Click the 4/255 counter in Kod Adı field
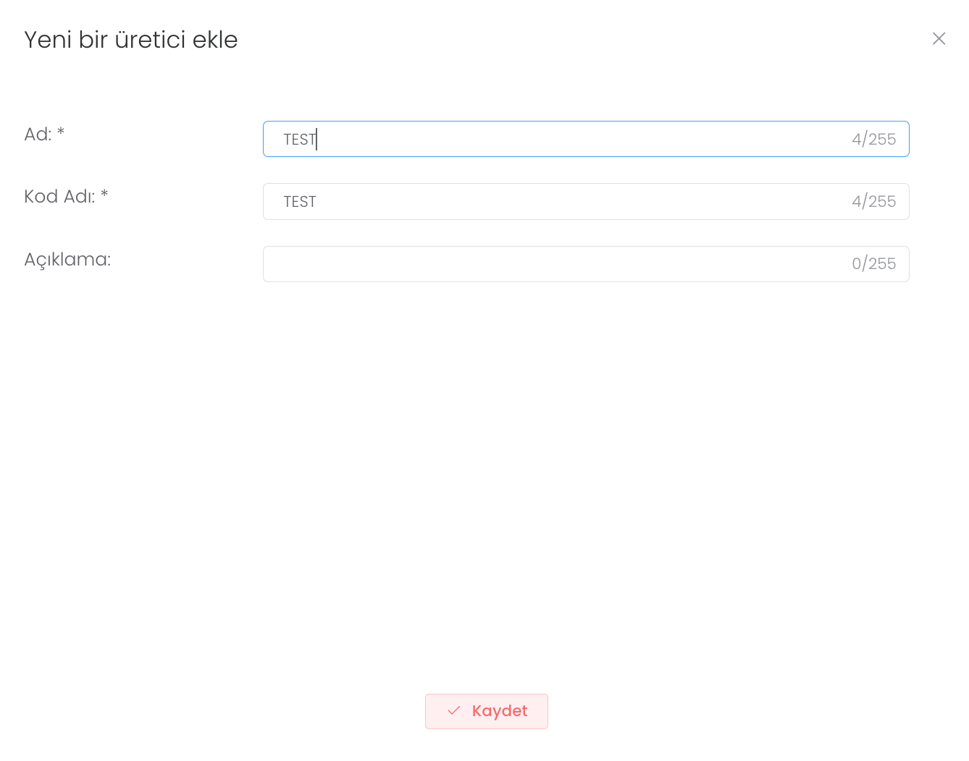Image resolution: width=969 pixels, height=761 pixels. pyautogui.click(x=873, y=202)
